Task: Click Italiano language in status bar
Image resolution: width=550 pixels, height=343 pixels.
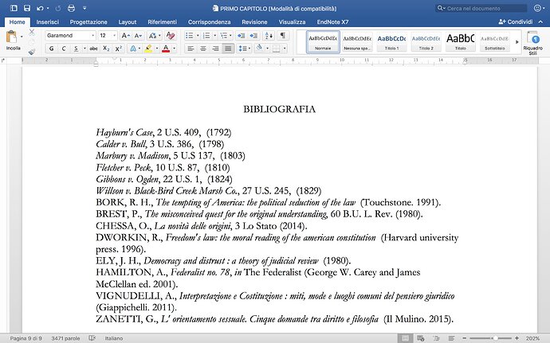Action: (x=114, y=338)
